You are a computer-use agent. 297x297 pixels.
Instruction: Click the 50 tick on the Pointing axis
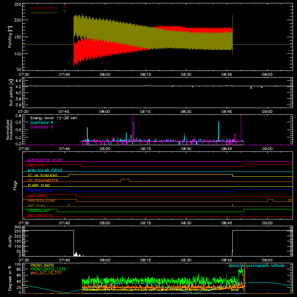[19, 69]
